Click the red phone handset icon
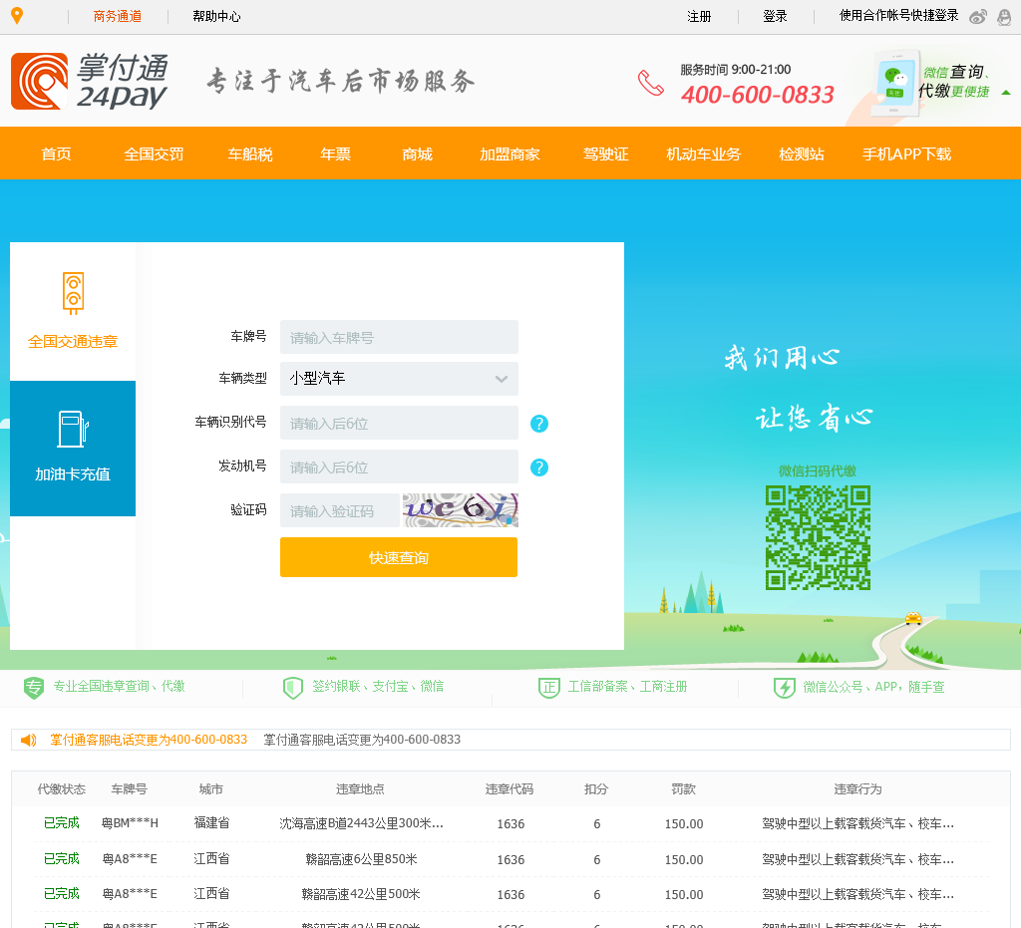 (650, 83)
